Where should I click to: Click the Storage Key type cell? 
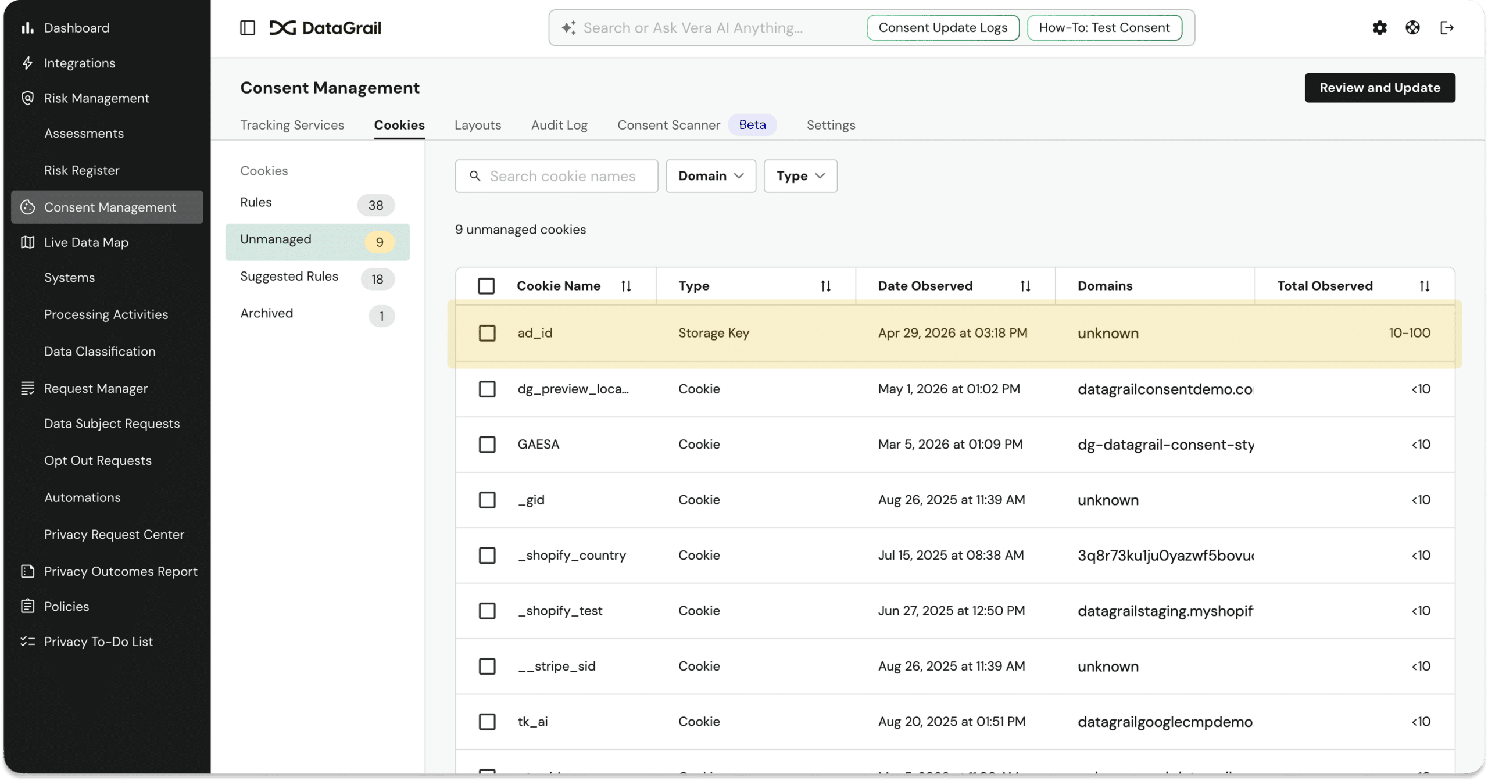(x=714, y=333)
